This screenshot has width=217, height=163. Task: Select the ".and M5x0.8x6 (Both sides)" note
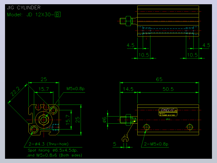[x=54, y=155]
